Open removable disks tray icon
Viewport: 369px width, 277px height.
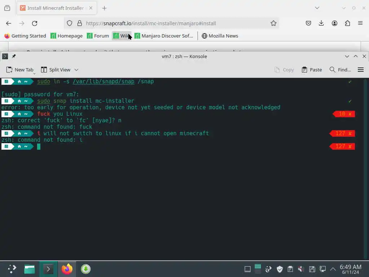click(312, 269)
